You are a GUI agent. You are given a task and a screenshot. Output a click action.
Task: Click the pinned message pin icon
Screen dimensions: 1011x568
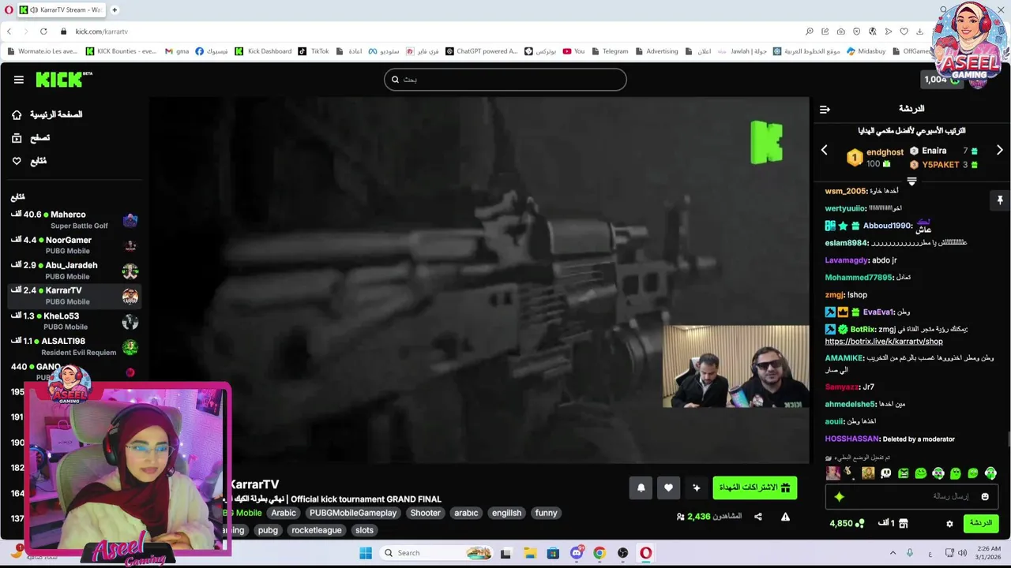tap(1000, 200)
